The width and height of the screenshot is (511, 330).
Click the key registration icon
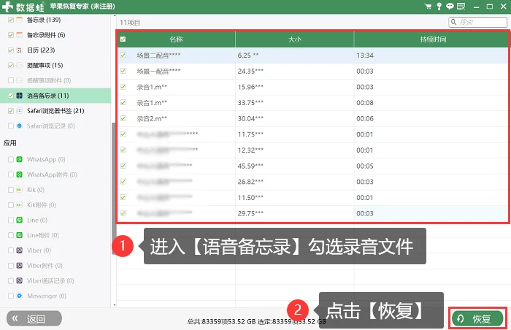click(x=439, y=6)
